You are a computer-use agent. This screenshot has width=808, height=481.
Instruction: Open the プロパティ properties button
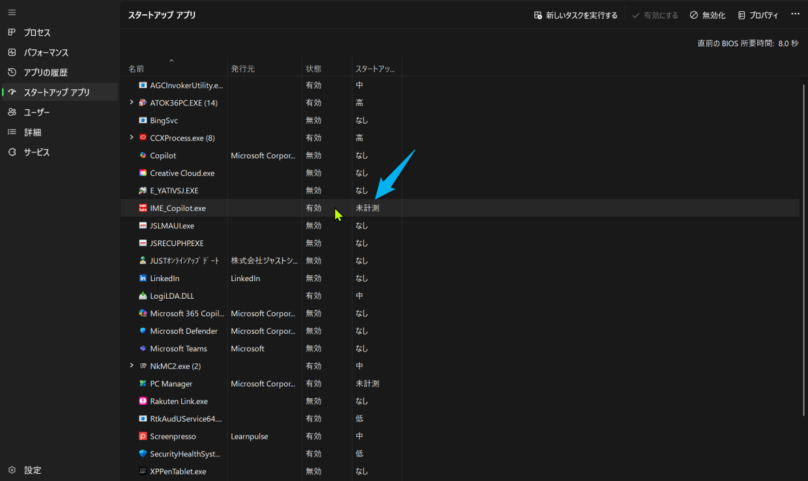coord(758,15)
